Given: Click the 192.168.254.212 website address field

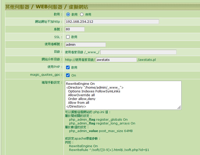Looking at the screenshot, I should point(112,22).
